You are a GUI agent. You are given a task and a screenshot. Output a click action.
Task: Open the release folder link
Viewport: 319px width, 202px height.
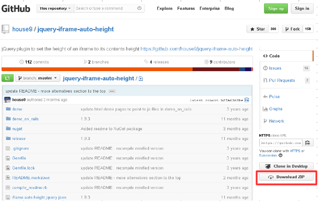(19, 138)
